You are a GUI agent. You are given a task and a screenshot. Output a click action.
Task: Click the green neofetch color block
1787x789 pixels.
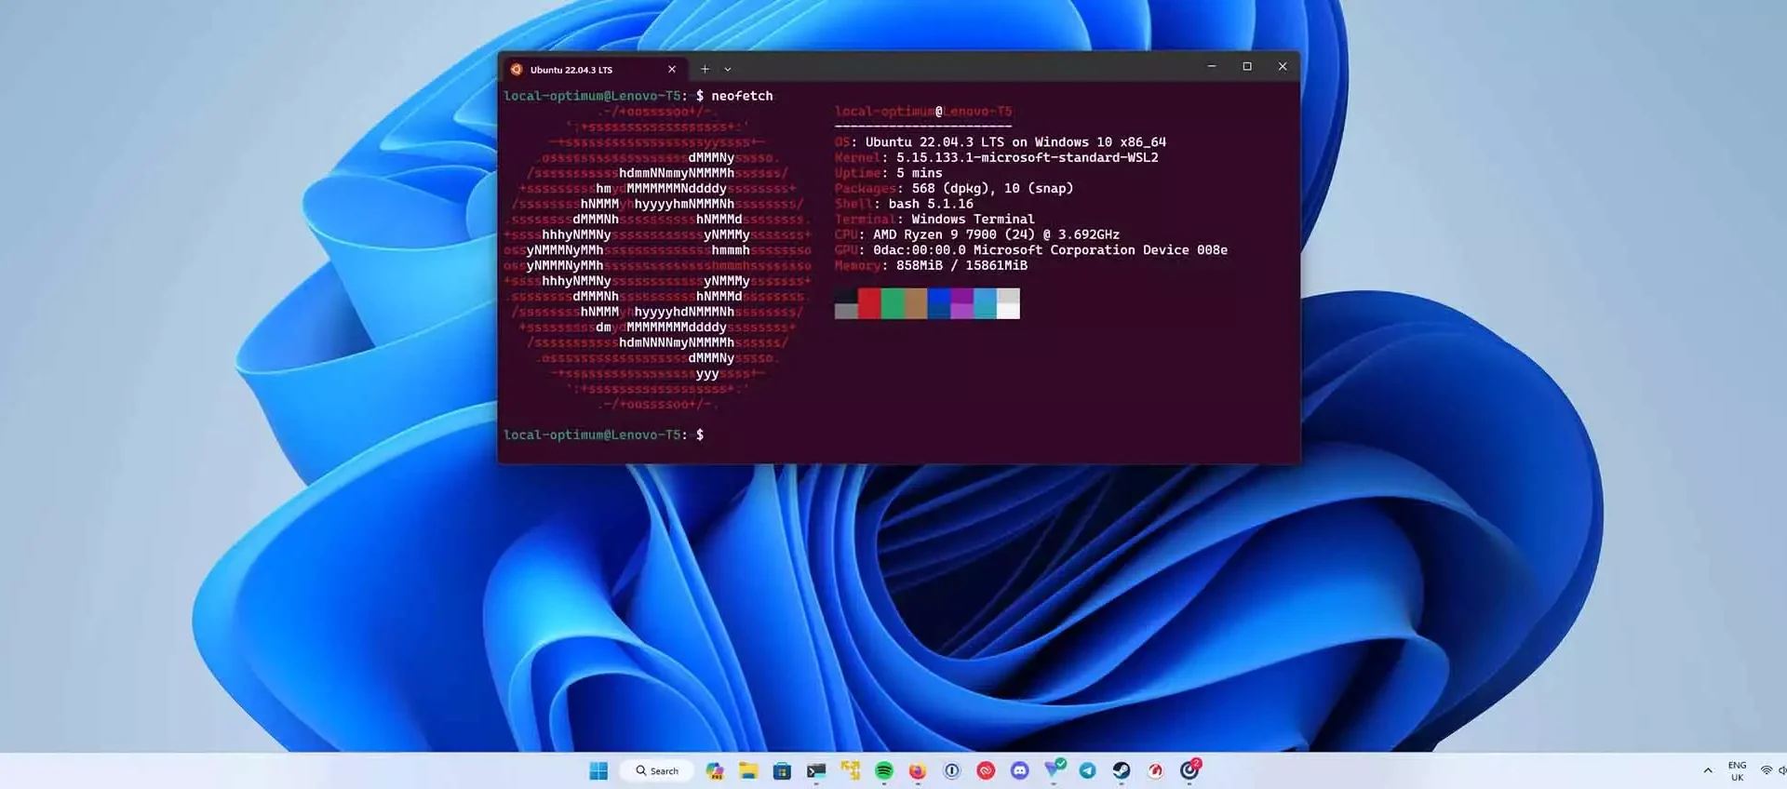[x=893, y=303]
